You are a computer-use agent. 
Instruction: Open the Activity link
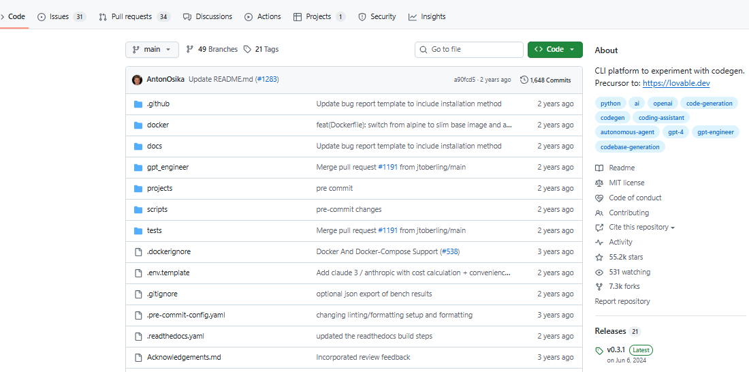(613, 242)
